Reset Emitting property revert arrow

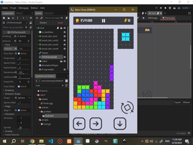pos(15,36)
